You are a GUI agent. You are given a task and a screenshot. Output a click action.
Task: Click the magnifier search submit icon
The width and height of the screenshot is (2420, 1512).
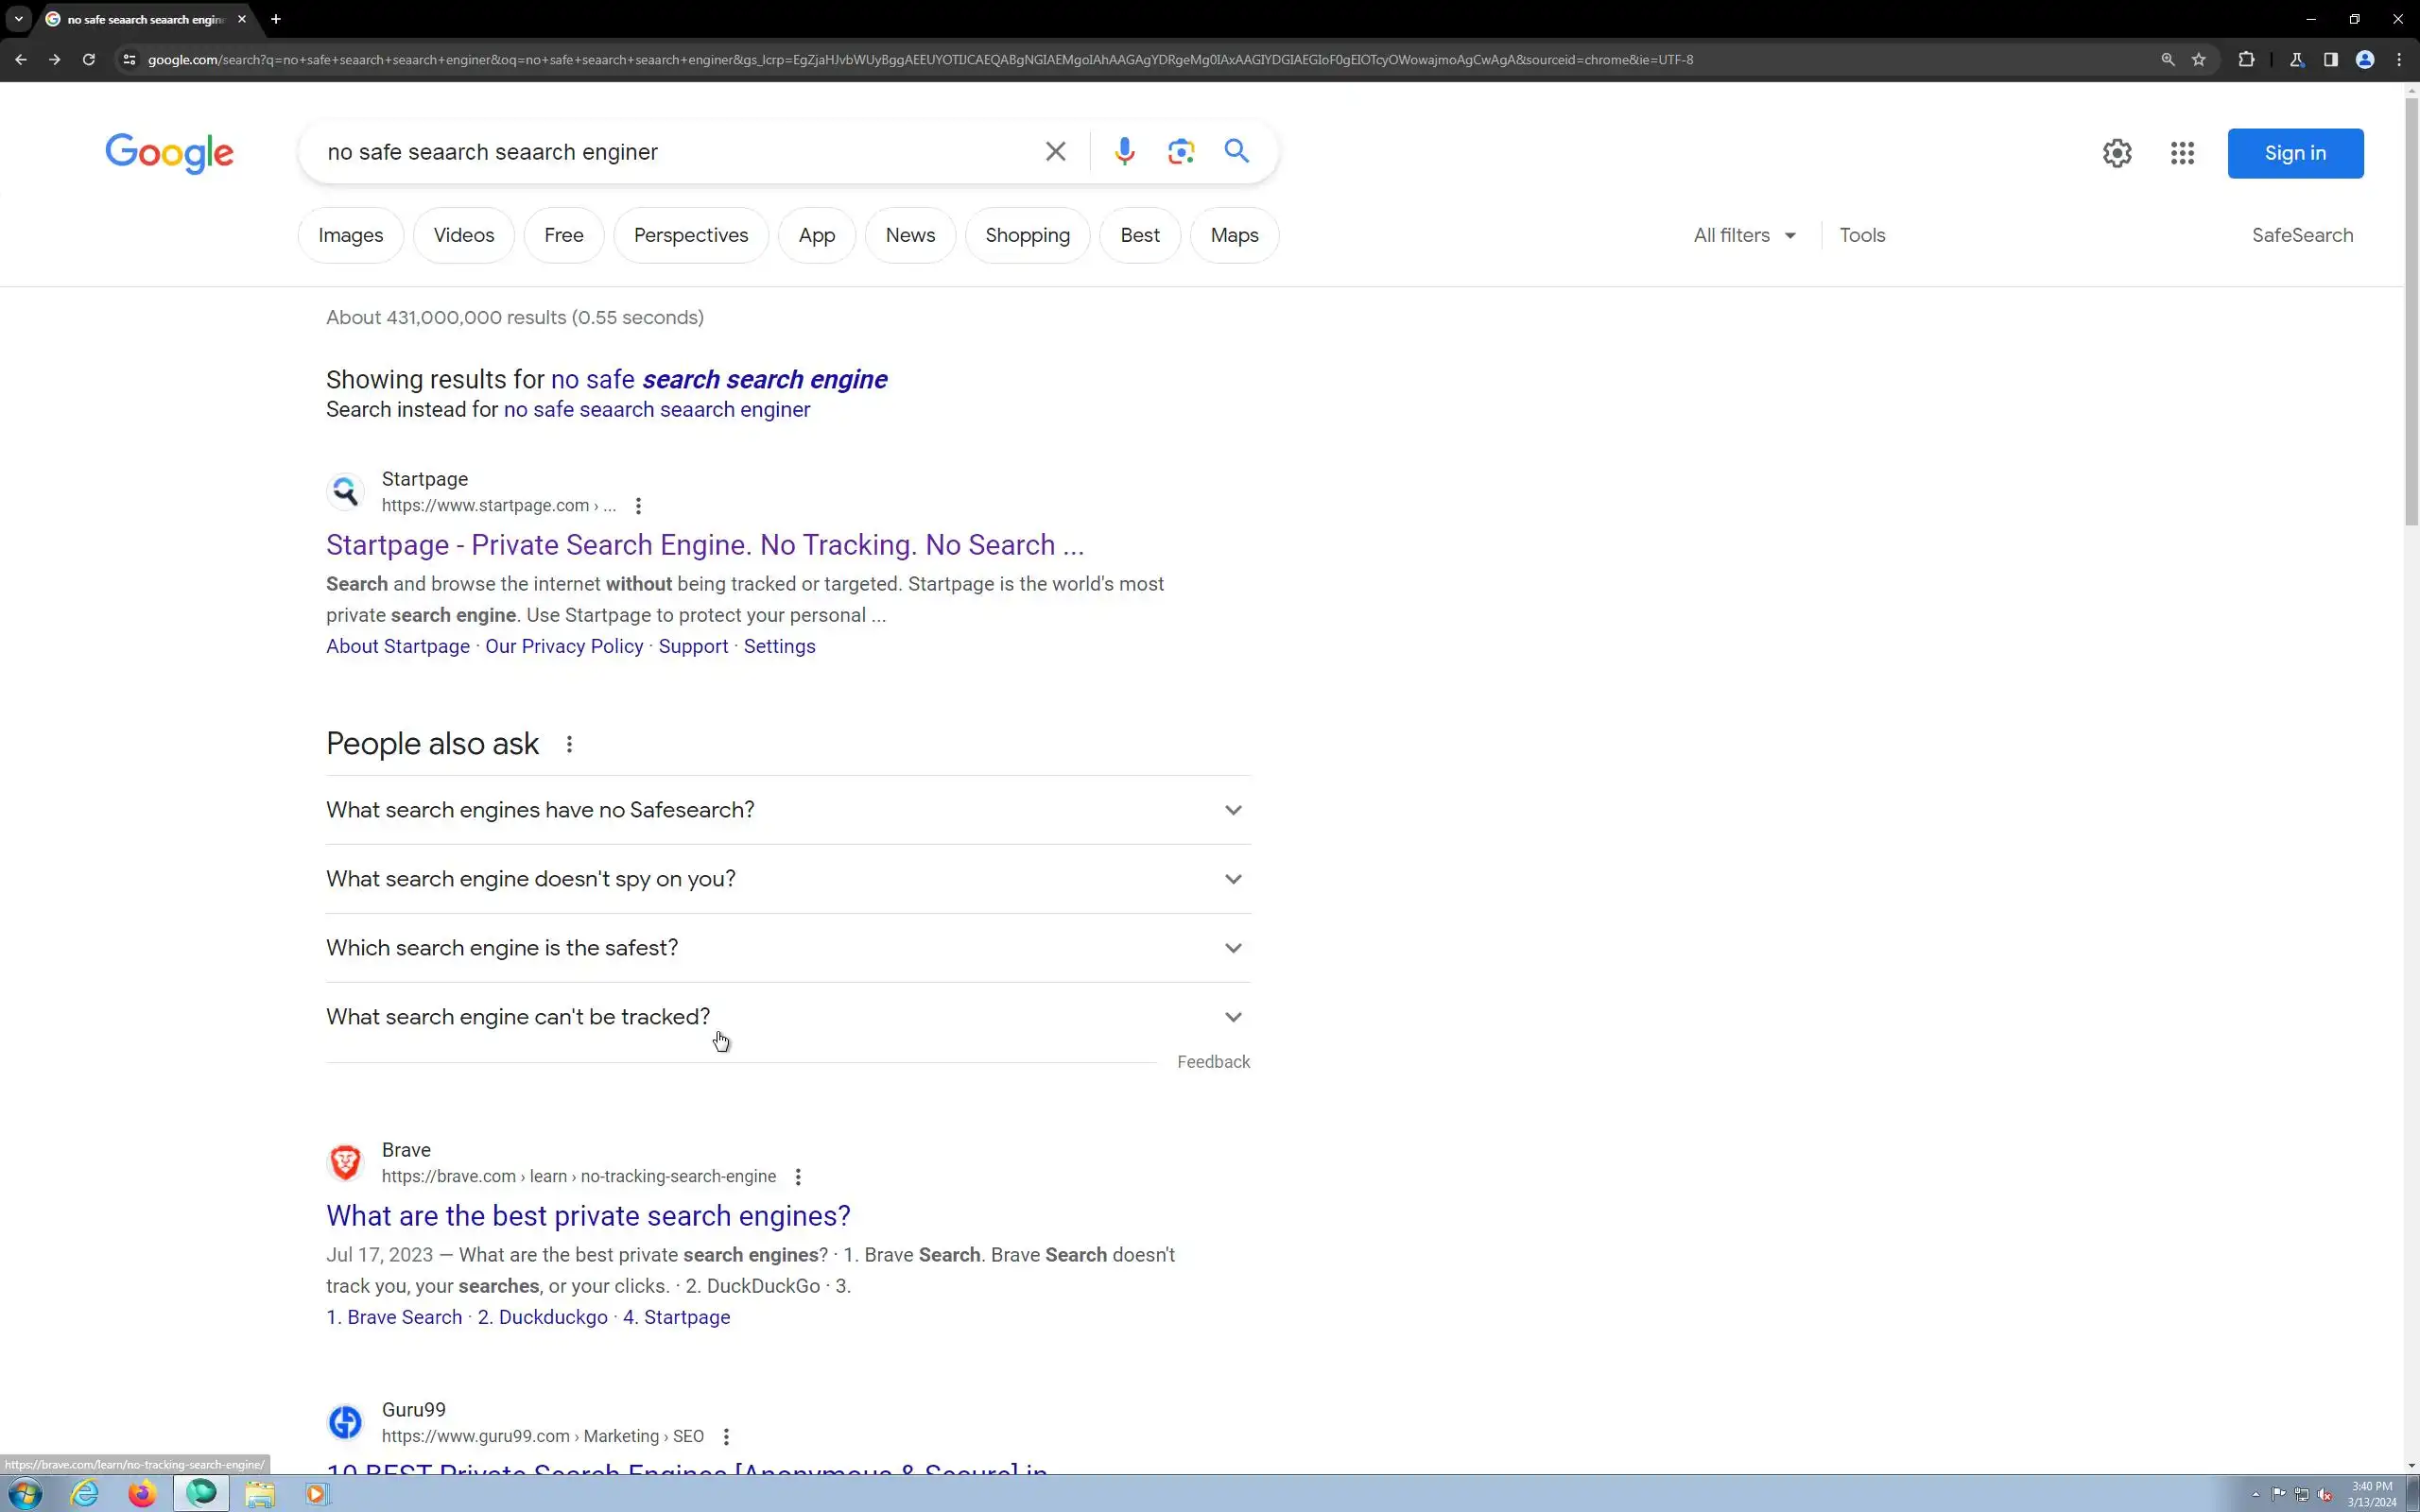[x=1237, y=151]
